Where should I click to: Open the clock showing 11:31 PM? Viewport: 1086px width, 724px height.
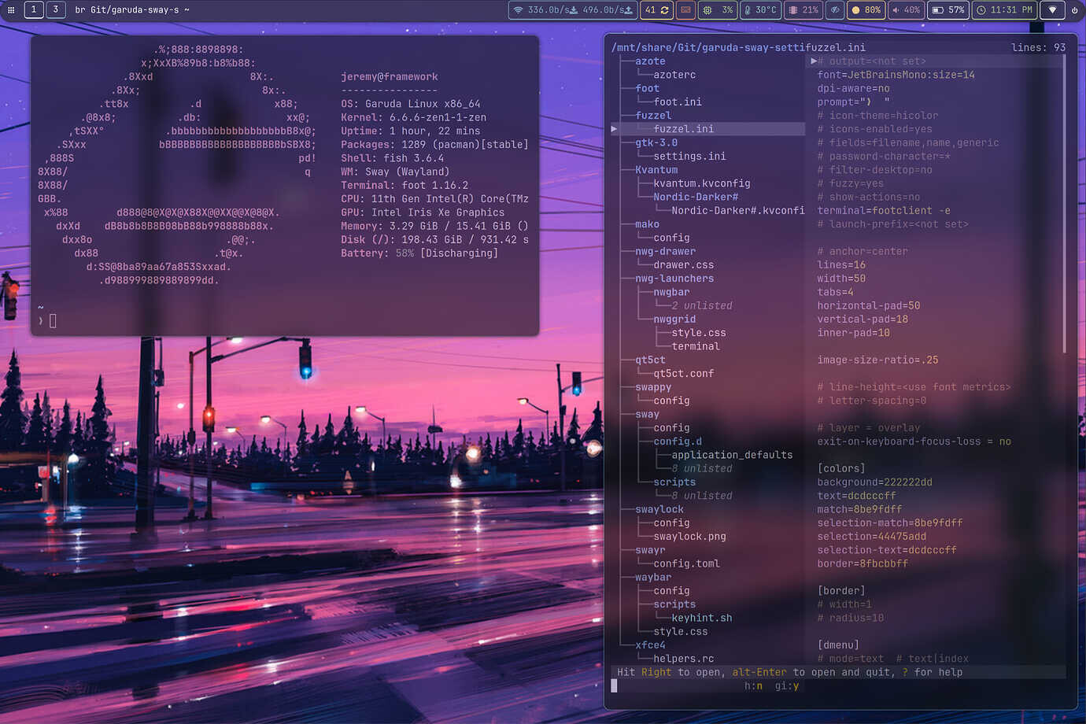1004,10
